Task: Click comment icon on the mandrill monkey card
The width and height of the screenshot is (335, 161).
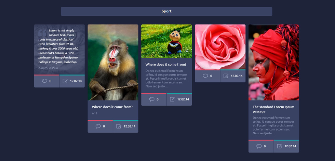Action: tap(98, 126)
